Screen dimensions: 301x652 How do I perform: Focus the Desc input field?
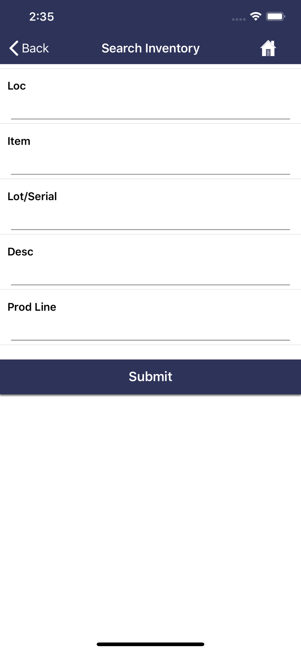pos(150,275)
